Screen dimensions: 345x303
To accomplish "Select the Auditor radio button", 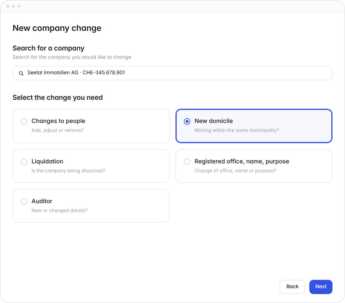I will point(24,201).
